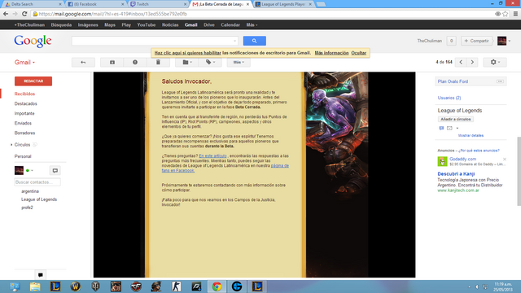Open File Explorer folder in taskbar
The image size is (521, 293).
[x=35, y=286]
